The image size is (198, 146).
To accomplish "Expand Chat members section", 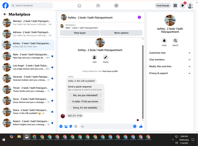I will click(x=170, y=60).
